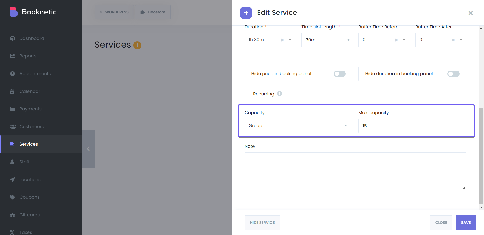This screenshot has width=484, height=235.
Task: Click the Services list icon
Action: [x=12, y=144]
